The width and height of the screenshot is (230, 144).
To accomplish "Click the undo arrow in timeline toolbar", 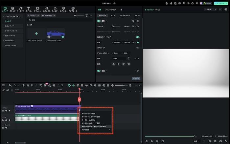I will tap(14, 85).
